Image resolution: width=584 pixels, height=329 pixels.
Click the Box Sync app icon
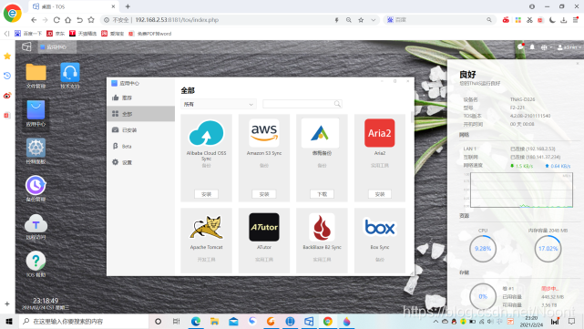[380, 227]
